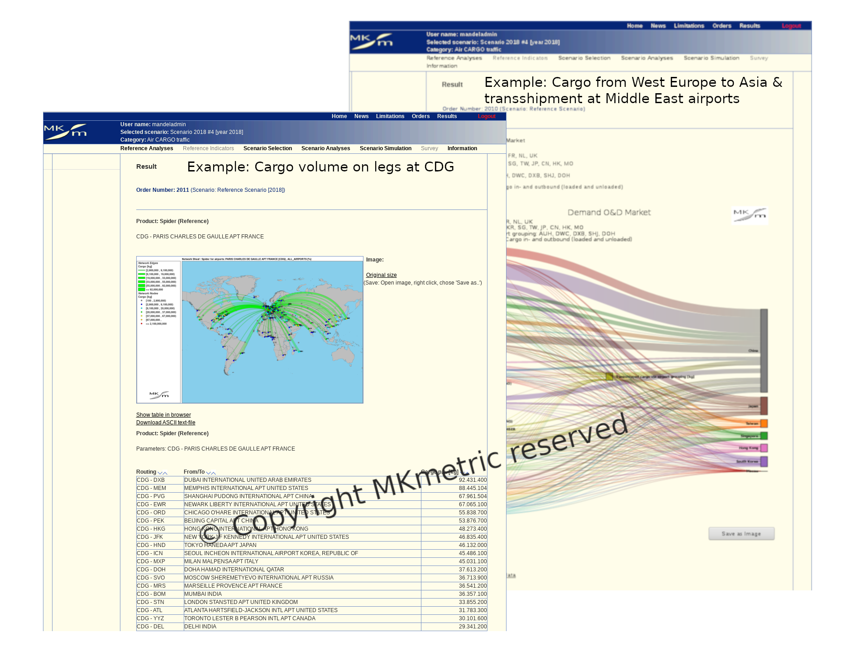Image resolution: width=860 pixels, height=656 pixels.
Task: Switch to Reference Analyses tab
Action: coord(147,148)
